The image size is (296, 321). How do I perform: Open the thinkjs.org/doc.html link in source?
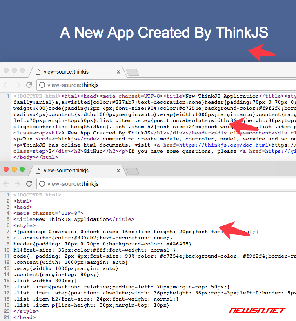tap(224, 145)
